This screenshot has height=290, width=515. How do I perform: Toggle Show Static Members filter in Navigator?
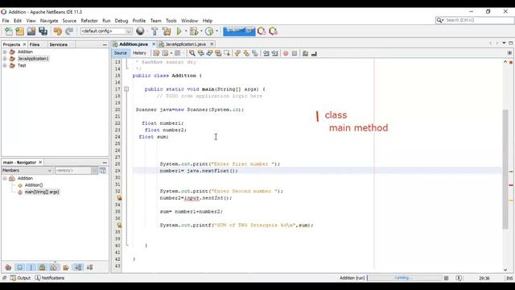pos(31,267)
